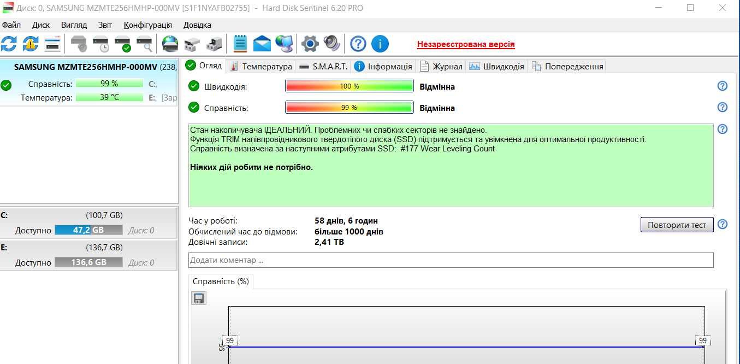740x364 pixels.
Task: Click the envelope send e-mail icon
Action: click(x=262, y=44)
